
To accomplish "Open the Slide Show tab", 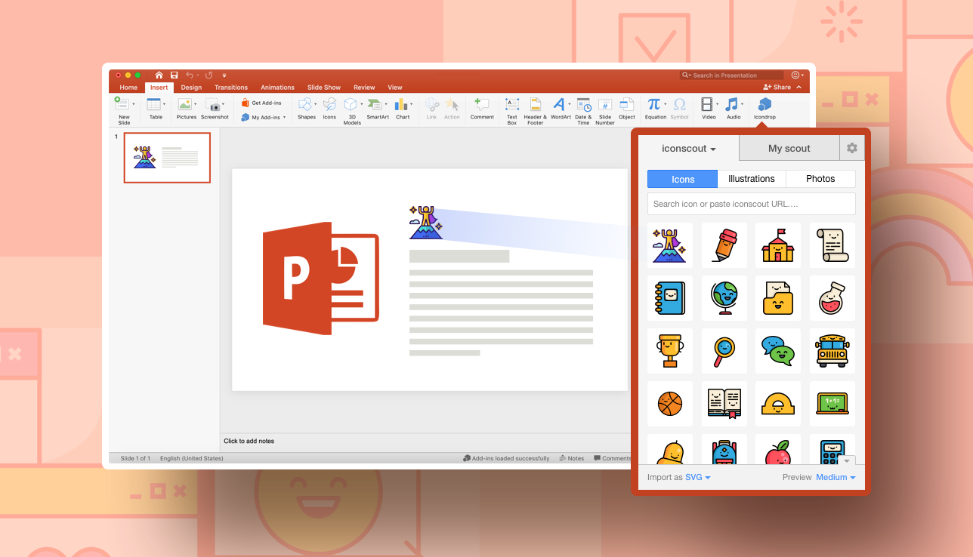I will click(324, 88).
